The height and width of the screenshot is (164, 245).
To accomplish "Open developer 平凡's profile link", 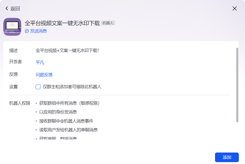I will pyautogui.click(x=40, y=62).
